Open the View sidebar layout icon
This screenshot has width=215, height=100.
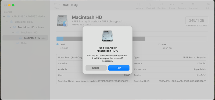click(55, 4)
